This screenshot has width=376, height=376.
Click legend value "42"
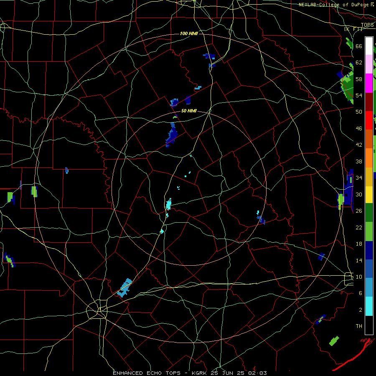(x=359, y=145)
